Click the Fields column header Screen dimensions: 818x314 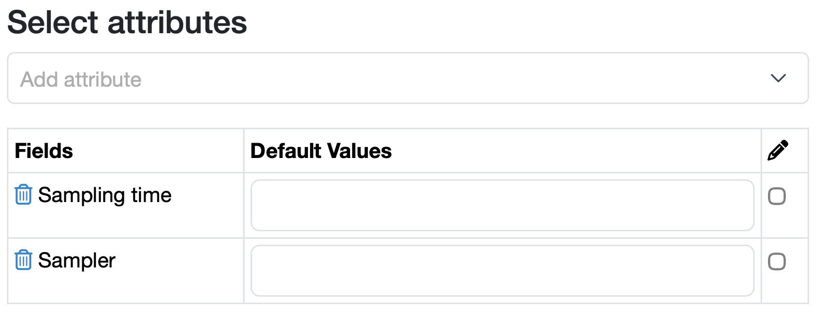[x=44, y=151]
